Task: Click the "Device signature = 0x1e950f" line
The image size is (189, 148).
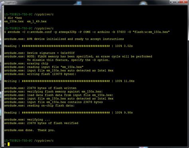Action: pyautogui.click(x=39, y=53)
